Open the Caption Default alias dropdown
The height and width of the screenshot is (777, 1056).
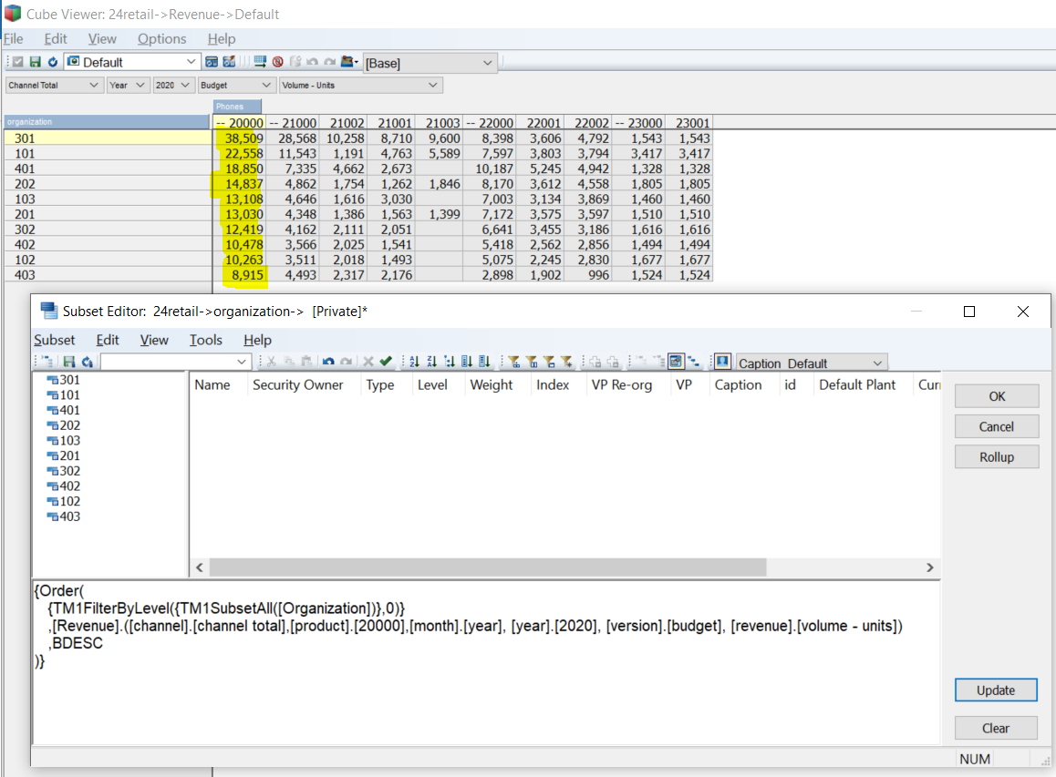click(877, 363)
